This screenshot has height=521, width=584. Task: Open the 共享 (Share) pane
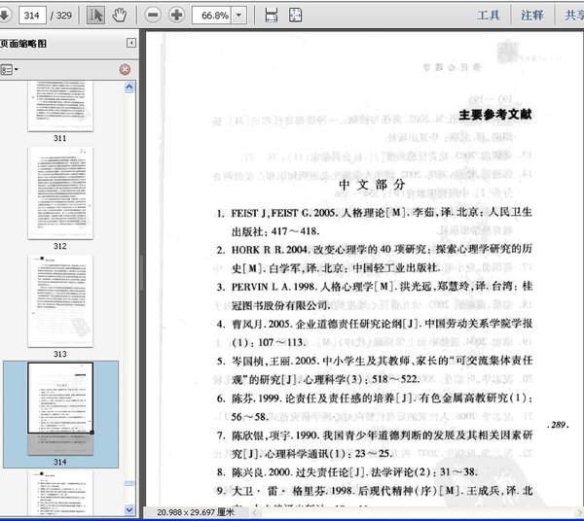572,15
